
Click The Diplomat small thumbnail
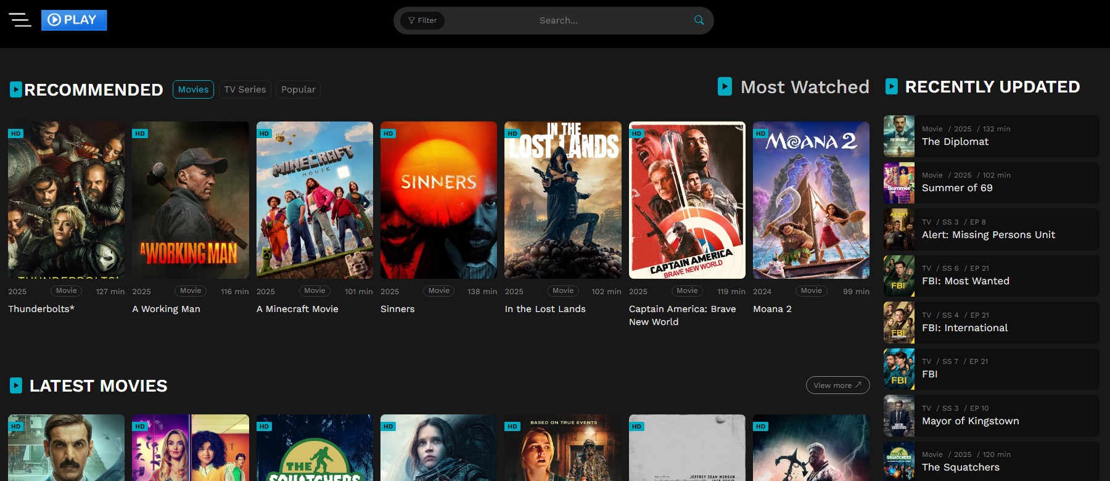tap(899, 136)
